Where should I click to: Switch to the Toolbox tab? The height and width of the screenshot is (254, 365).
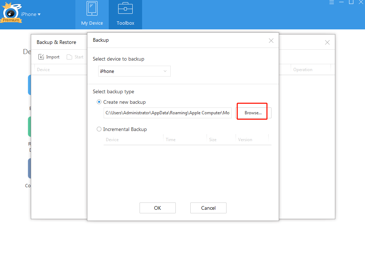tap(125, 15)
